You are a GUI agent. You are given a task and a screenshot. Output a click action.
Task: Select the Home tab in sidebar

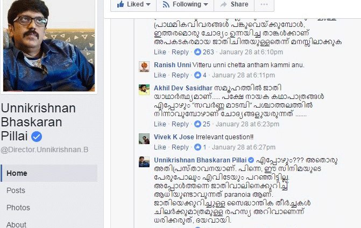click(49, 173)
